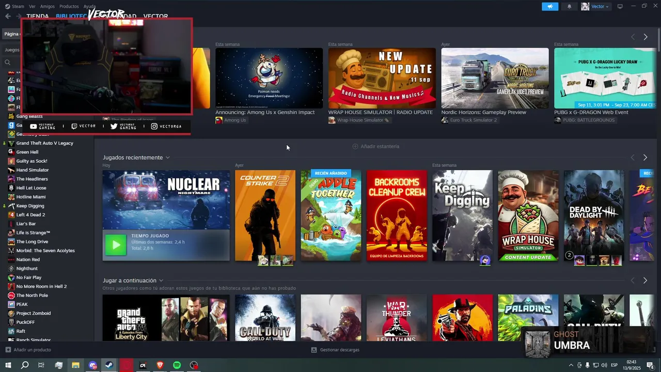
Task: Select Hell Let Loose in library list
Action: pyautogui.click(x=31, y=188)
